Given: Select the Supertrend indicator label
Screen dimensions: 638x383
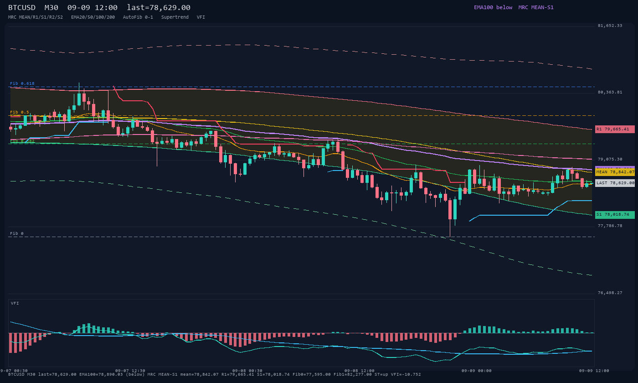Looking at the screenshot, I should click(x=175, y=17).
